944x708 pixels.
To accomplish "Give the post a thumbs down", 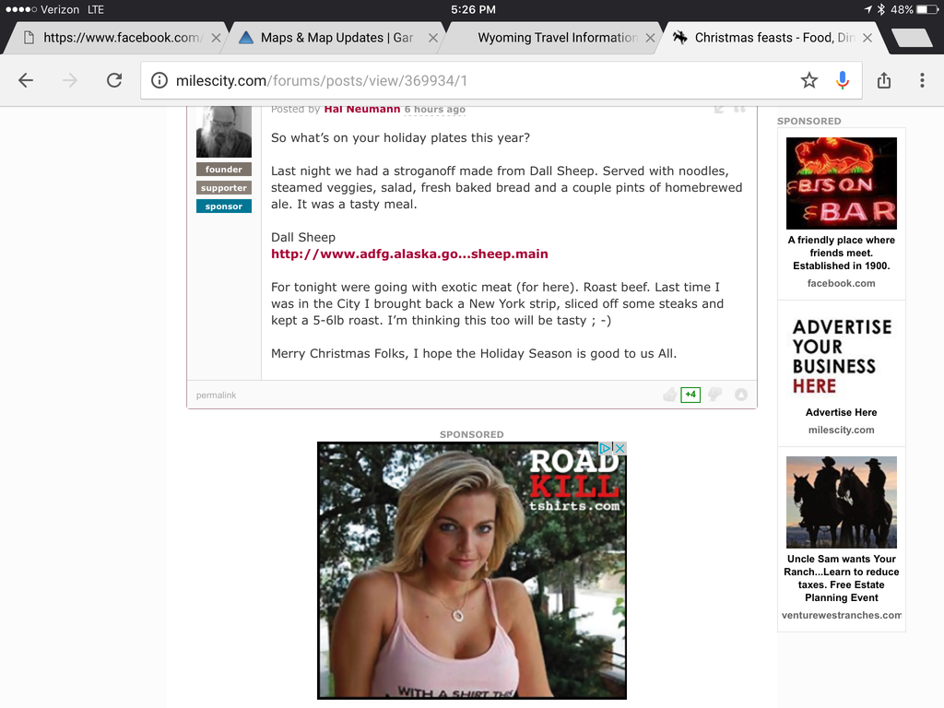I will click(x=715, y=395).
